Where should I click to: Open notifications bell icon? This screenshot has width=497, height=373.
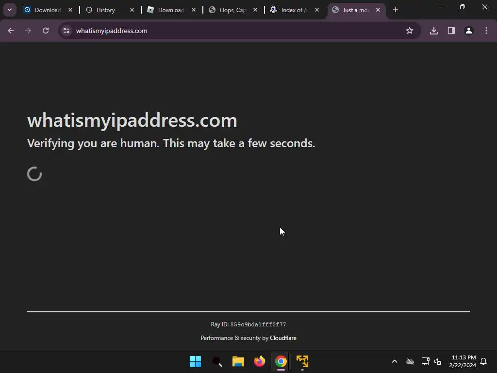pos(483,361)
